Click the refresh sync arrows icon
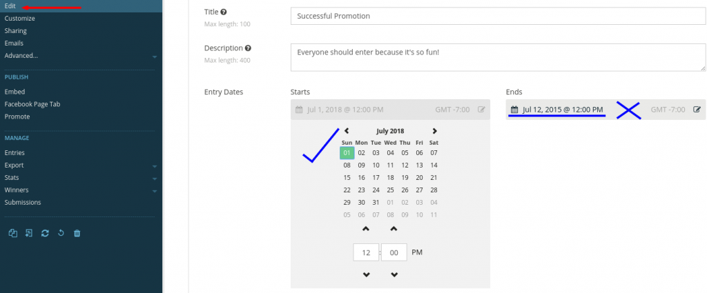Viewport: 707px width, 293px height. (45, 233)
